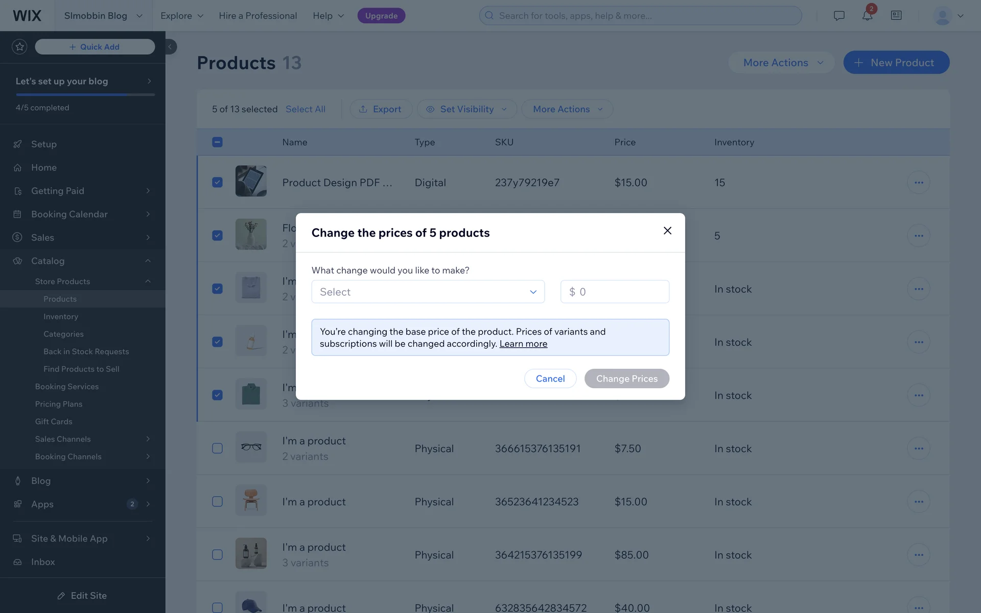
Task: Uncheck the Product Design PDF checkbox
Action: [217, 182]
